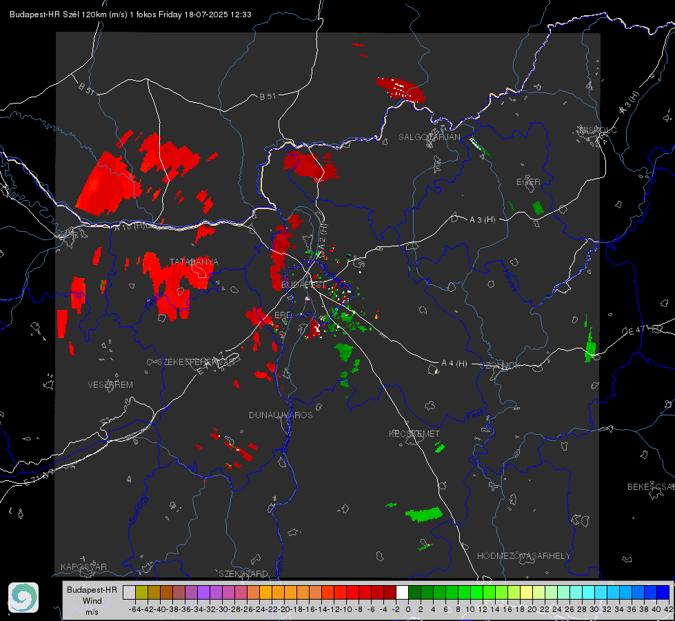
Task: Click the SZOLNOK city label
Action: [x=501, y=366]
